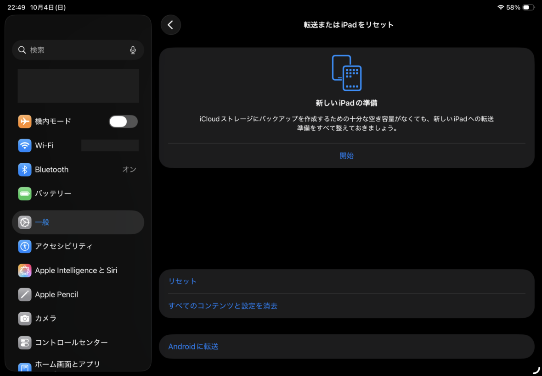Viewport: 542px width, 376px height.
Task: Tap Androidに転送 option
Action: pos(347,347)
